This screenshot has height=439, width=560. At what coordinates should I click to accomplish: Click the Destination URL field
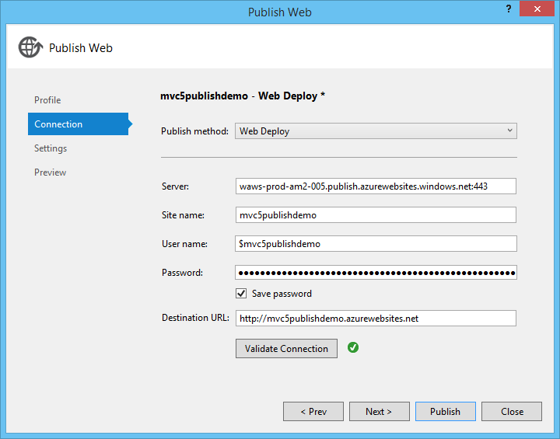click(376, 318)
